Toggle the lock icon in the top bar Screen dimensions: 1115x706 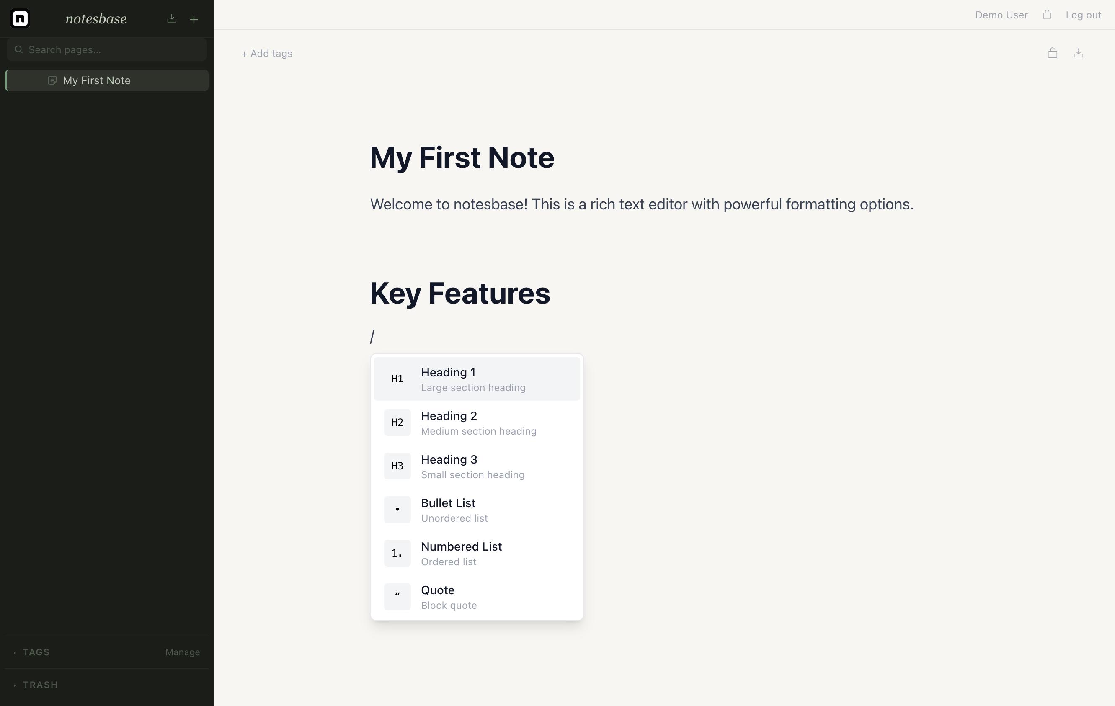pos(1048,14)
